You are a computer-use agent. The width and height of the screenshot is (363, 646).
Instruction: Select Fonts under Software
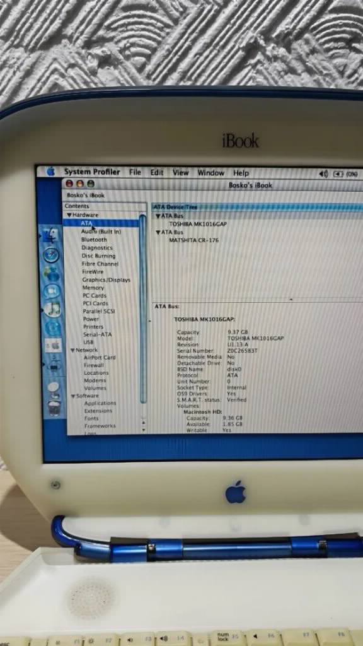point(91,418)
